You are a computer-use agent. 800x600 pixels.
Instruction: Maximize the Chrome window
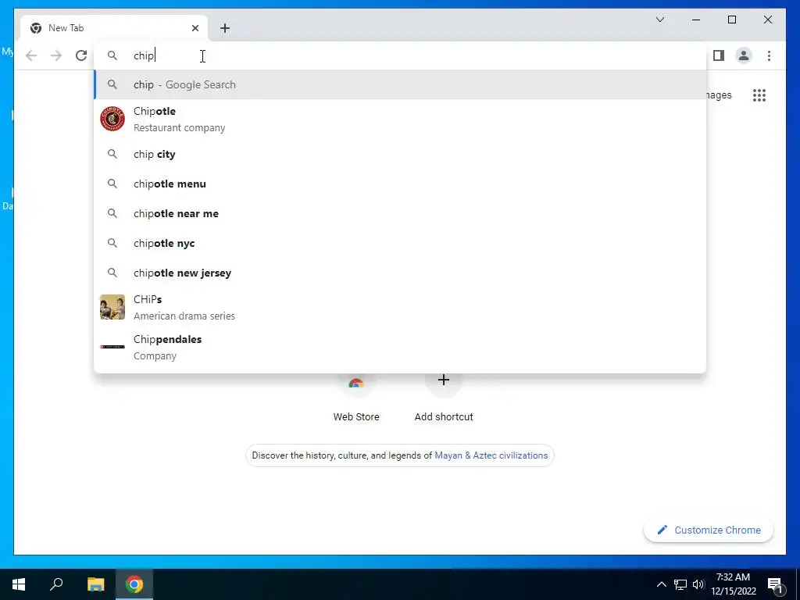point(731,20)
